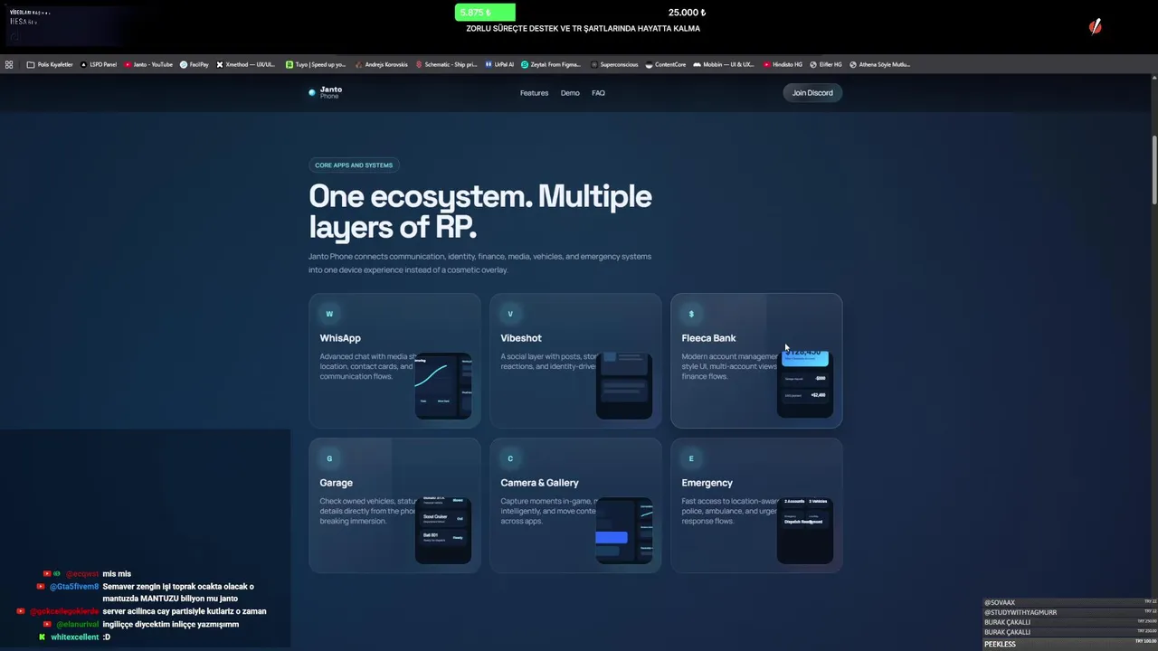Open the Polis Kıyafetler bookmark folder
1158x651 pixels.
tap(50, 64)
